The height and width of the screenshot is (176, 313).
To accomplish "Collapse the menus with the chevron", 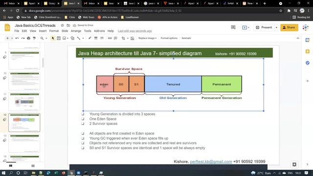I will pos(298,38).
